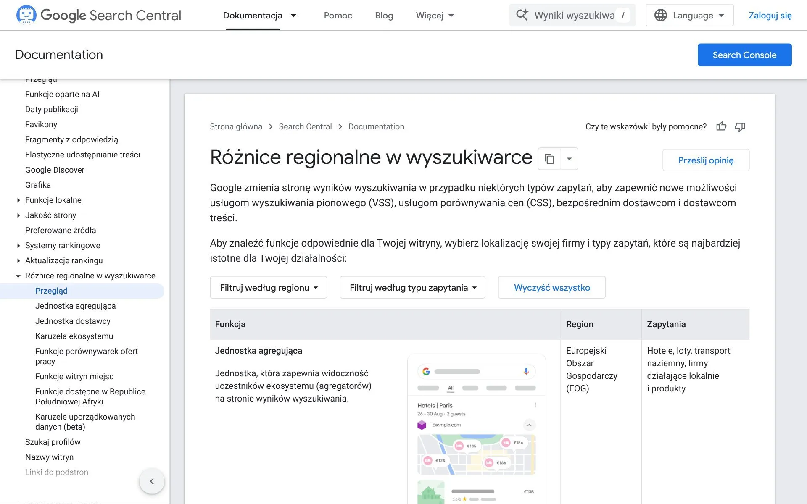This screenshot has width=807, height=504.
Task: Click Prześlij opinię button
Action: click(706, 160)
